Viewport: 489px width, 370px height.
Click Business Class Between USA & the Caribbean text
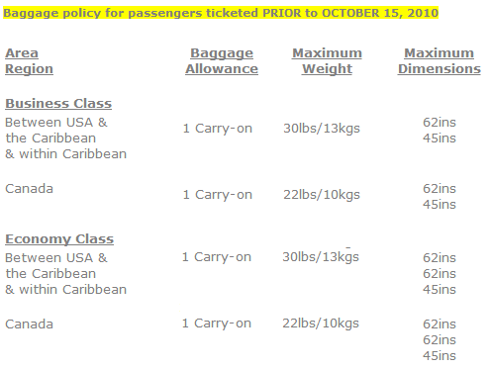pyautogui.click(x=66, y=139)
